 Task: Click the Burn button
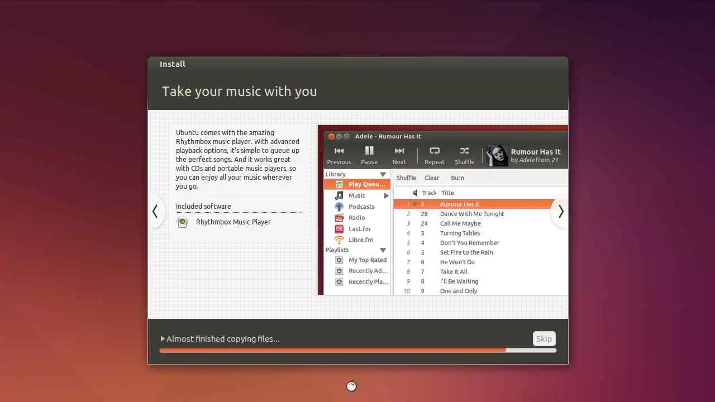(x=457, y=178)
